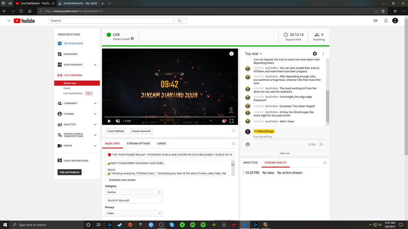Switch to the Analytics panel tab

pyautogui.click(x=250, y=163)
